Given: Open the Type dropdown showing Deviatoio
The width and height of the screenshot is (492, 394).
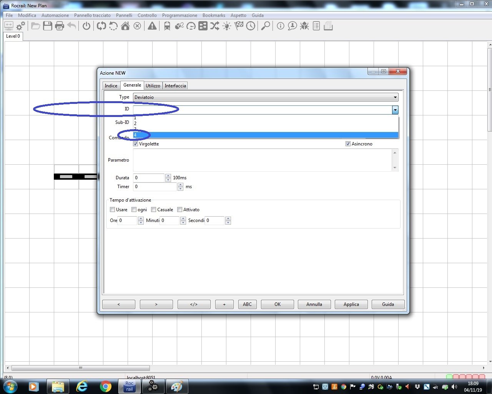Looking at the screenshot, I should 265,97.
